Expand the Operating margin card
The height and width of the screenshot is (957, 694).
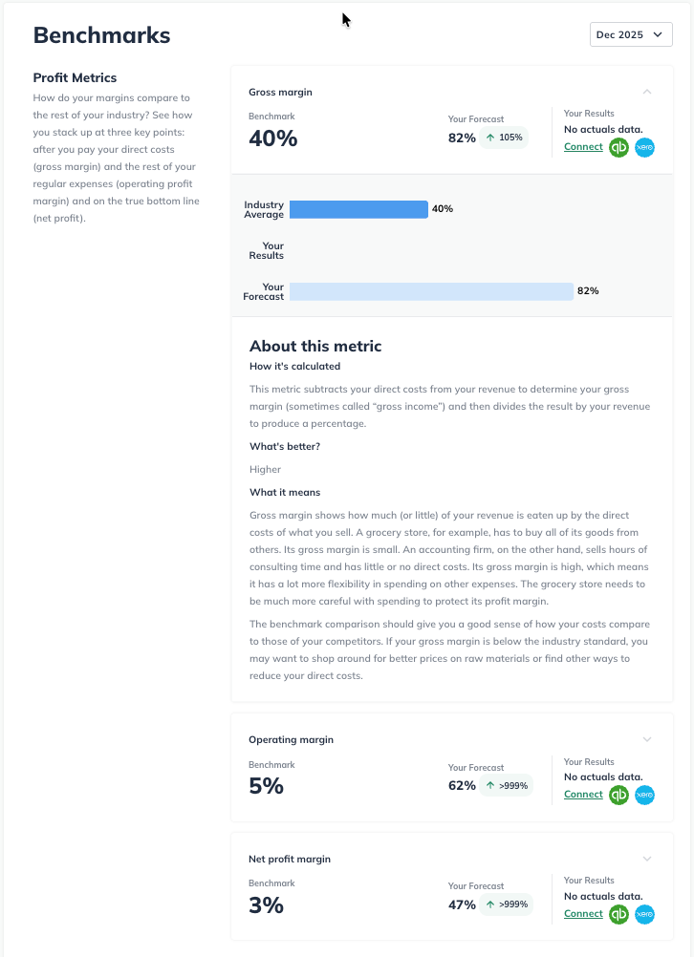tap(647, 739)
